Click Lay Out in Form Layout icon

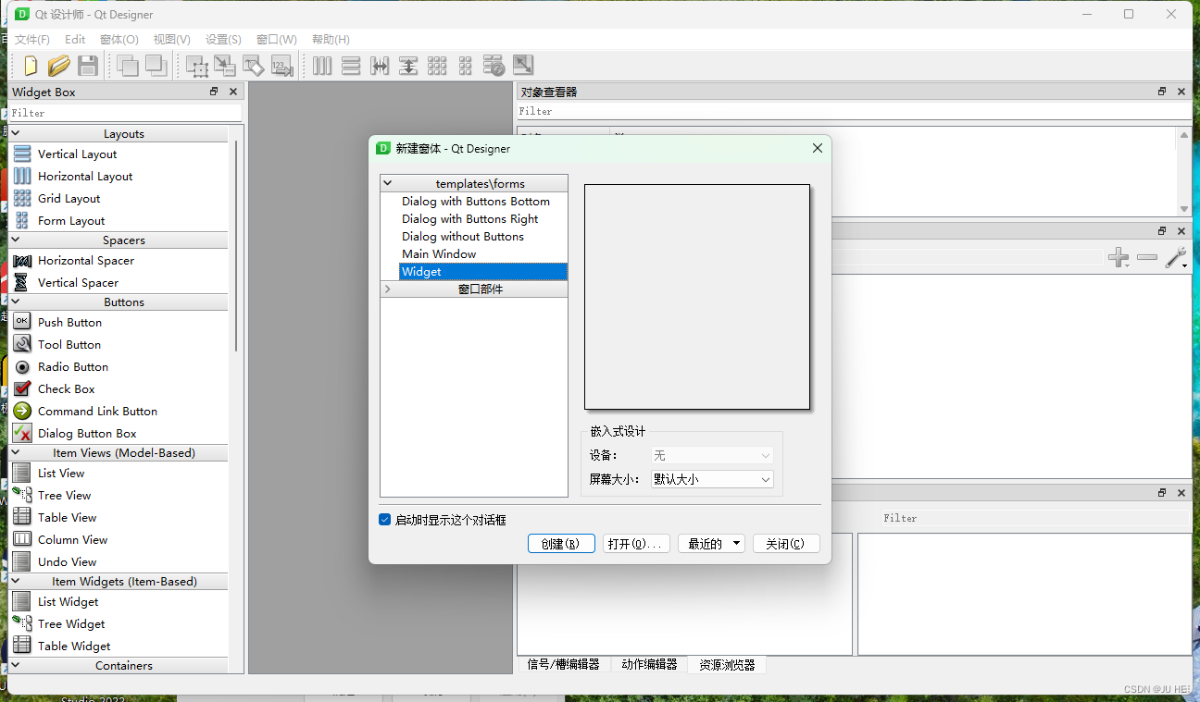(466, 65)
